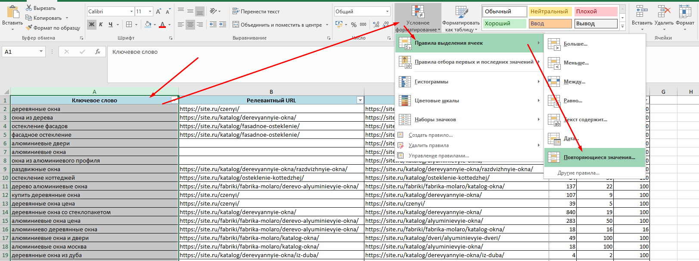Expand the cell styles gallery
The image size is (699, 261).
(x=622, y=27)
